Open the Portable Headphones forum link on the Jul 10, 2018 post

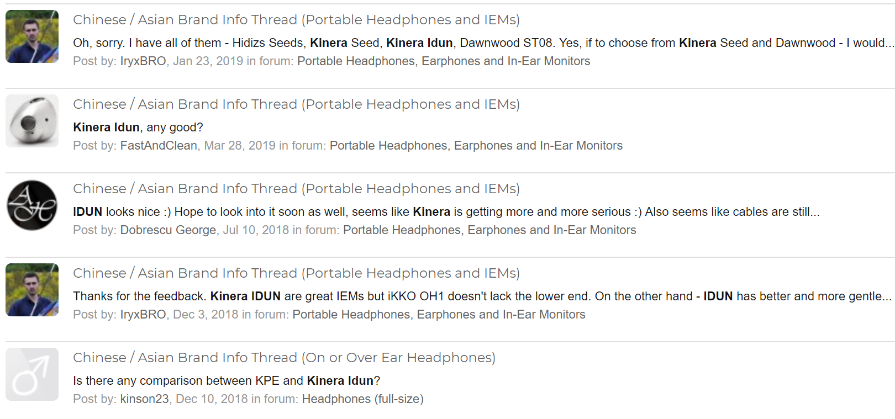click(489, 230)
